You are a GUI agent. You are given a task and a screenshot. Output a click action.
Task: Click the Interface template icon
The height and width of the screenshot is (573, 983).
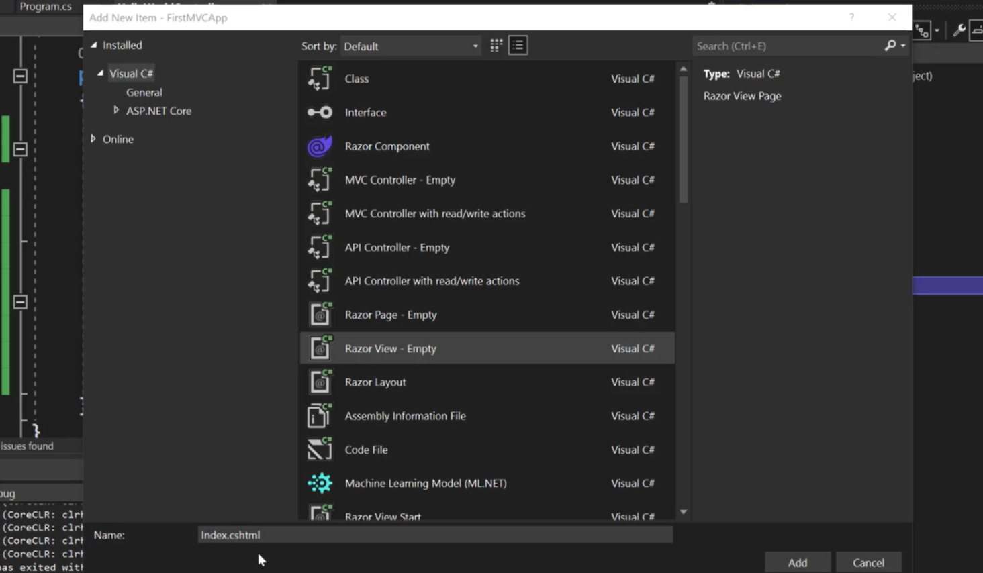click(320, 113)
